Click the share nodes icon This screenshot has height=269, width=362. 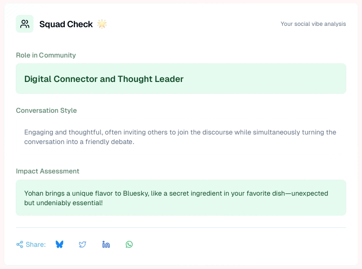coord(19,245)
